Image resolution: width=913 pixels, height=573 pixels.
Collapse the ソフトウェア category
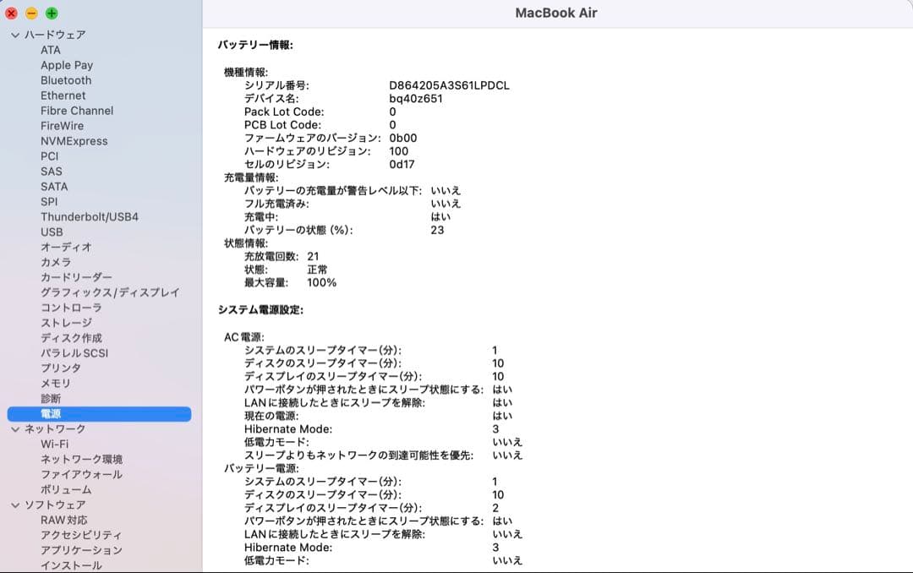click(14, 505)
